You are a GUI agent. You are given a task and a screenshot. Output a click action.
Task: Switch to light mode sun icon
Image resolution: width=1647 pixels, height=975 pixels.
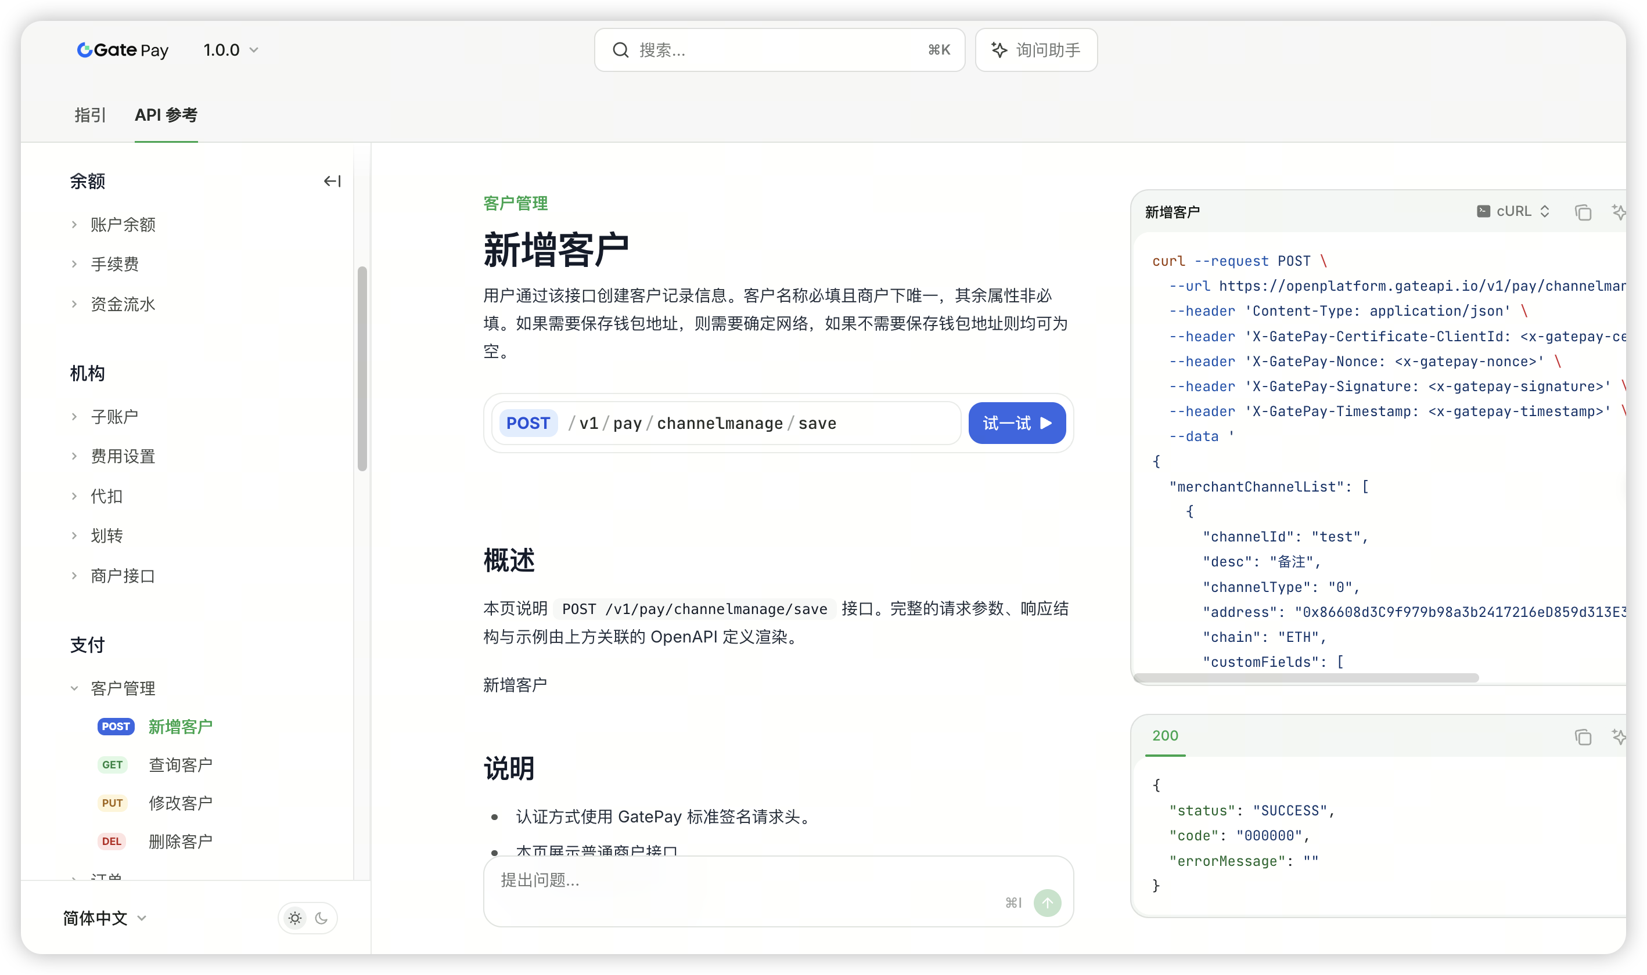pos(295,918)
